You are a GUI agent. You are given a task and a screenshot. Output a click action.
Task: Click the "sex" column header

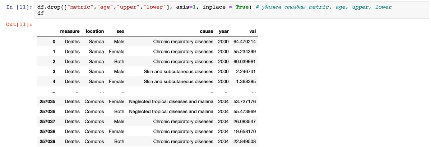[120, 32]
